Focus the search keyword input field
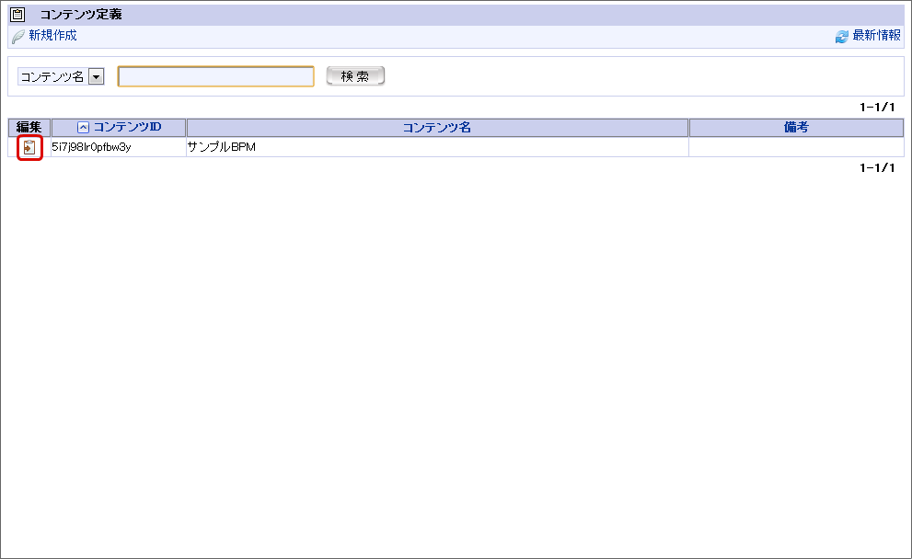 point(215,76)
